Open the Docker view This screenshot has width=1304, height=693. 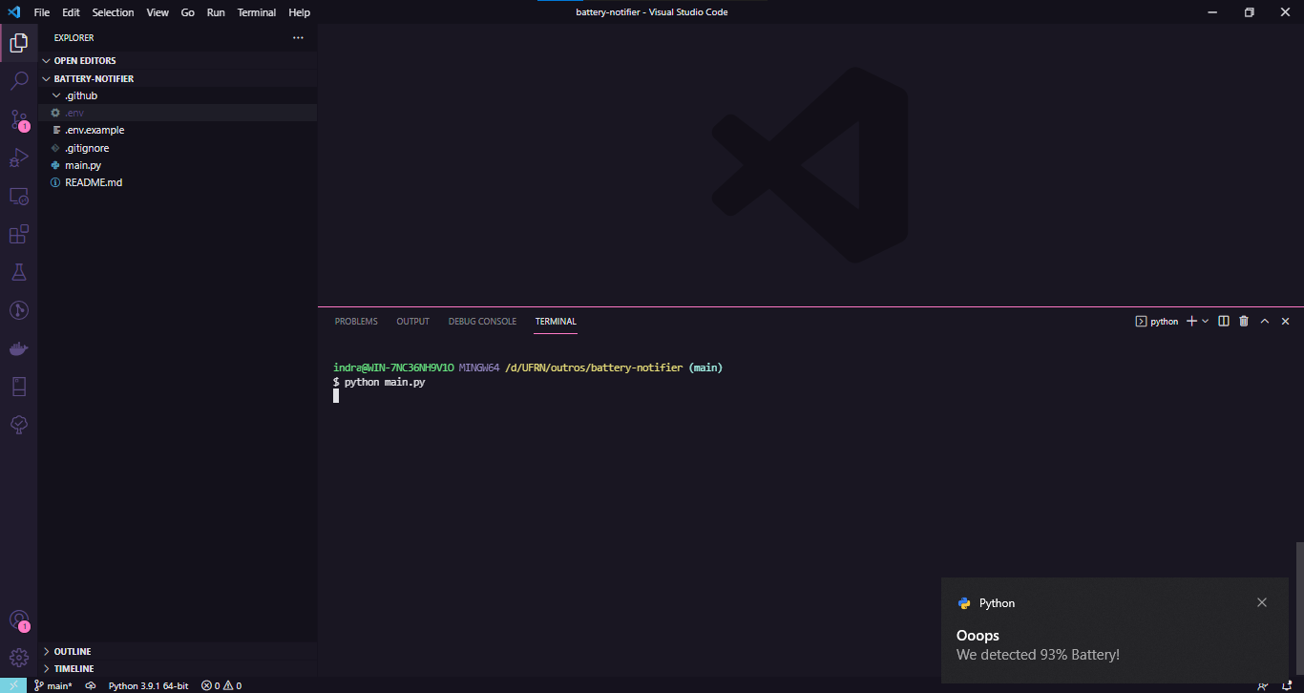[18, 348]
